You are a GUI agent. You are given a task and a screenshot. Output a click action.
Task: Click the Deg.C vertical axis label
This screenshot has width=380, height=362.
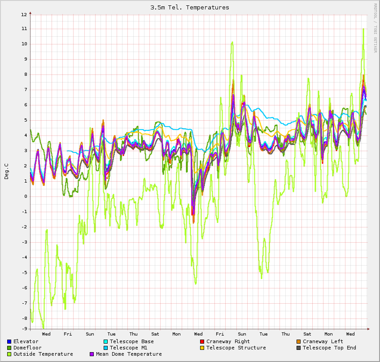click(x=6, y=172)
